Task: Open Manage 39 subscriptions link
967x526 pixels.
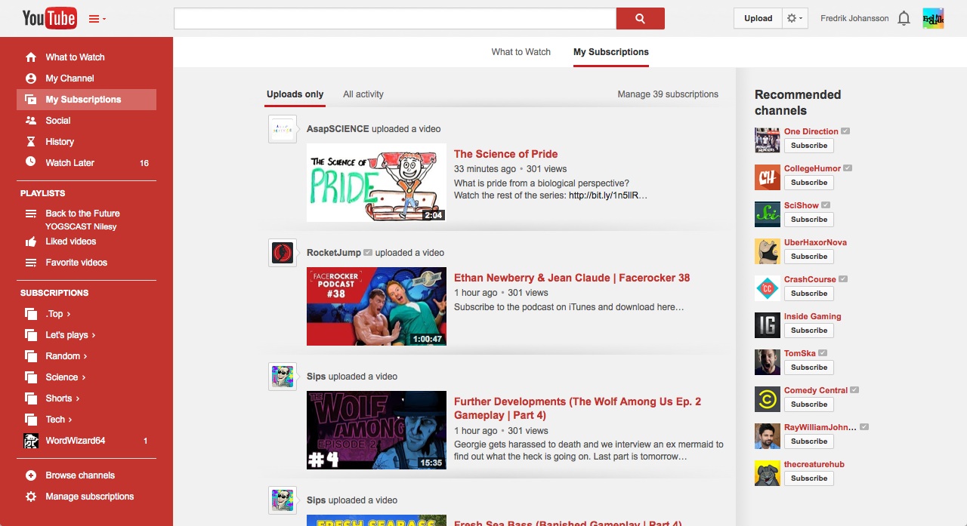Action: (x=668, y=94)
